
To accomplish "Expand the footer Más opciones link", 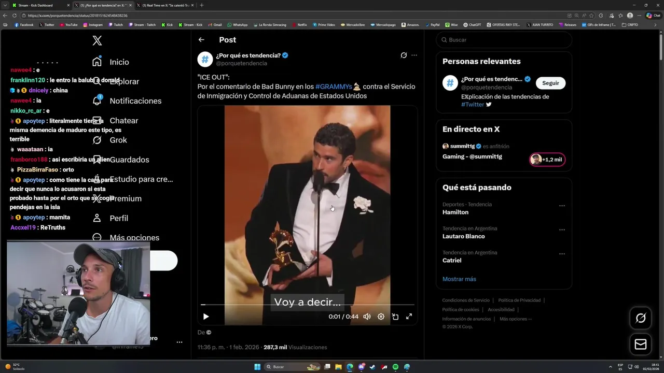I will (x=516, y=319).
